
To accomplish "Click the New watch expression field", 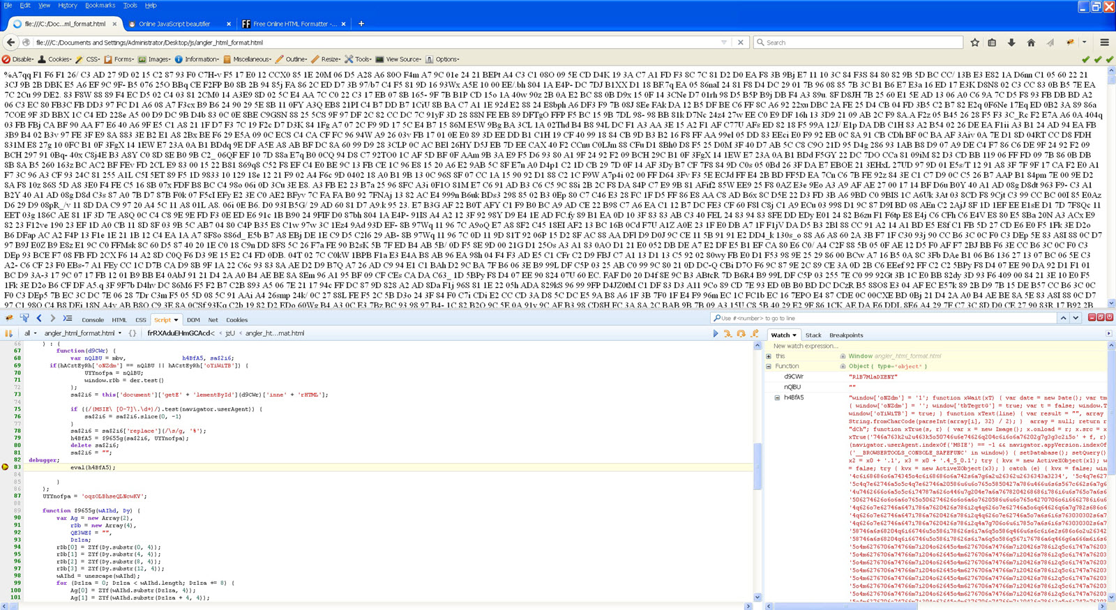I will 936,346.
